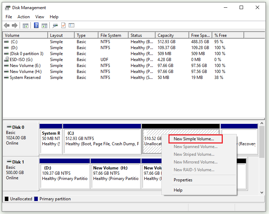Open the Action menu
Image resolution: width=269 pixels, height=214 pixels.
click(23, 17)
